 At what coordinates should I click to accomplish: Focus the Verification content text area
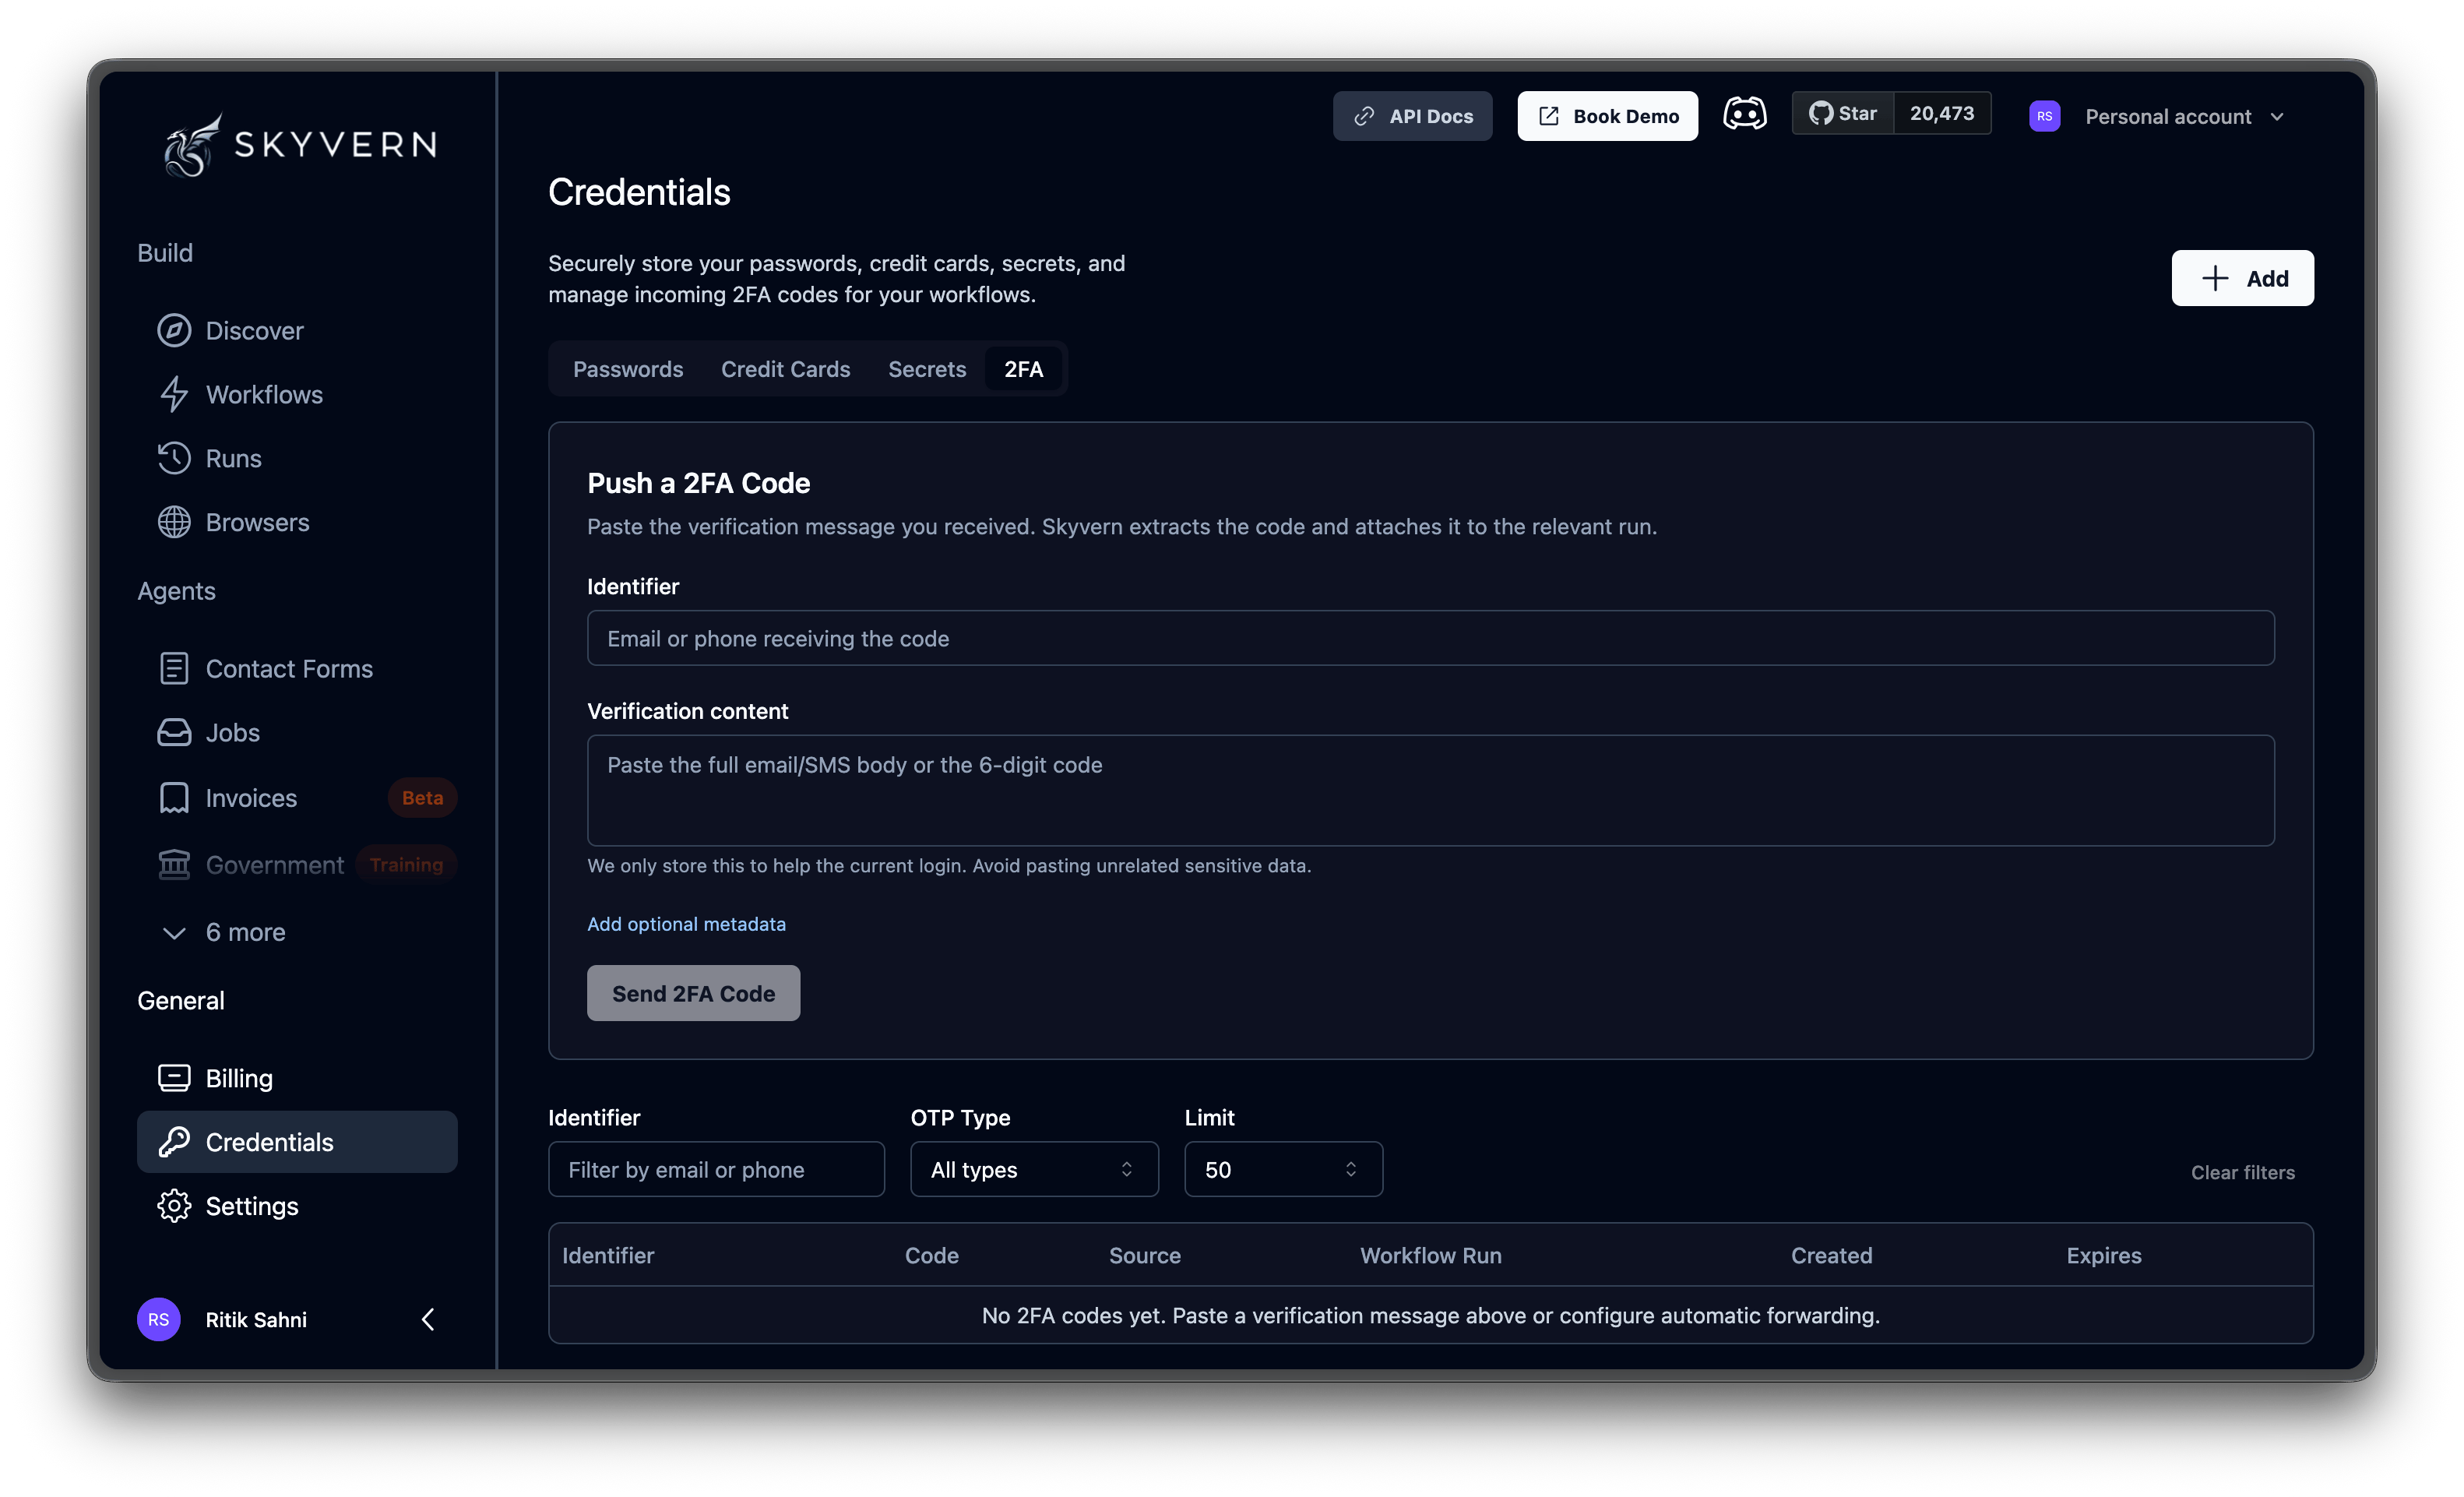(x=1430, y=790)
